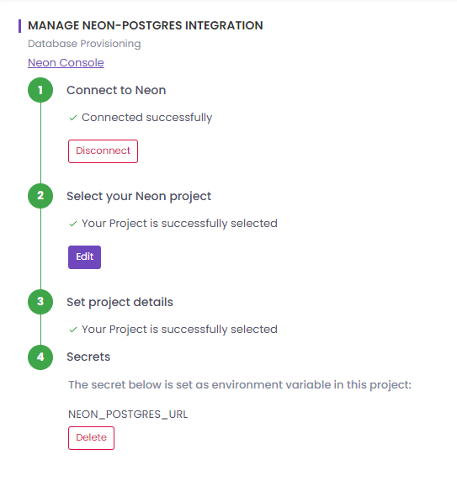Click the Connect to Neon step title
Image resolution: width=457 pixels, height=481 pixels.
(116, 90)
